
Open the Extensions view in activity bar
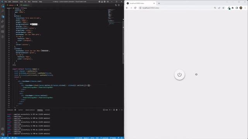pos(3,27)
